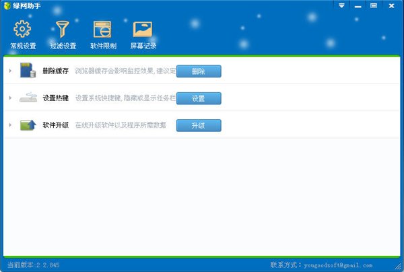Open the 常规设置 gear icon
This screenshot has height=272, width=404.
click(22, 29)
